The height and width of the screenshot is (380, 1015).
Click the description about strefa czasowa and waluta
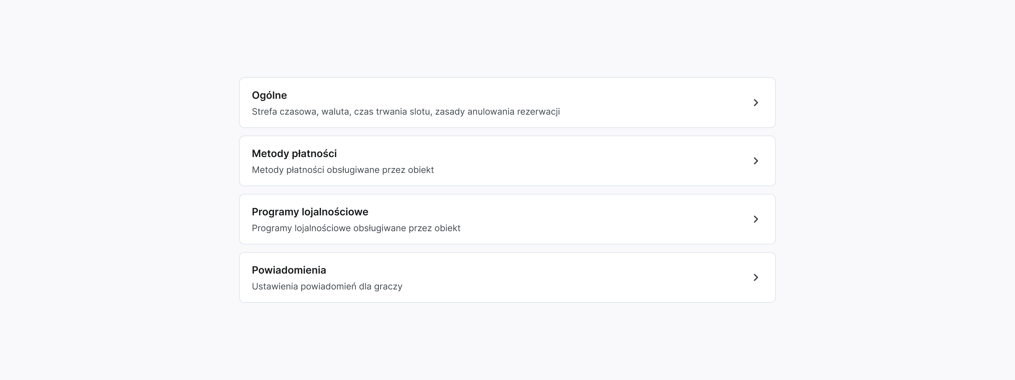[405, 112]
